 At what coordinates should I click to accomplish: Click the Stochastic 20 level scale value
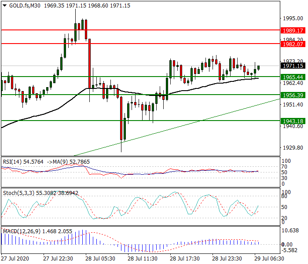click(x=284, y=218)
